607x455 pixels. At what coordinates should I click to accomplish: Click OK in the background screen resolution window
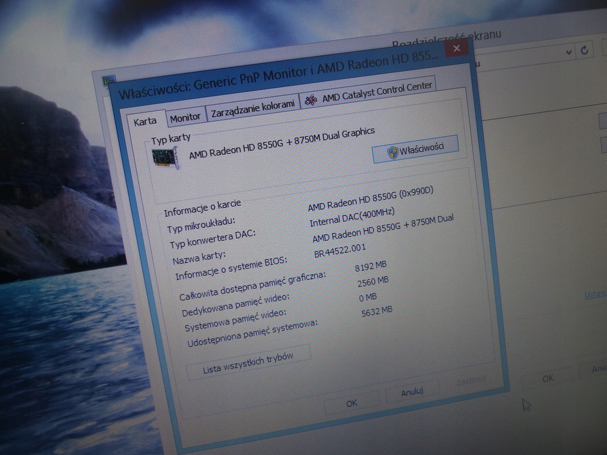tap(548, 378)
